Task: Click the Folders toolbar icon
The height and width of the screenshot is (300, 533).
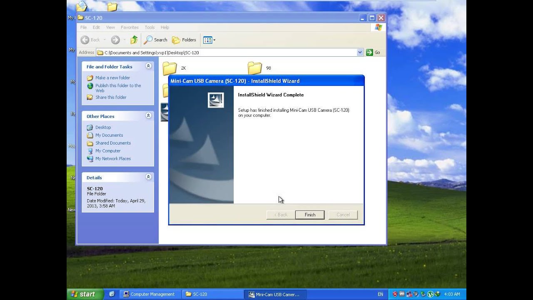Action: tap(176, 40)
